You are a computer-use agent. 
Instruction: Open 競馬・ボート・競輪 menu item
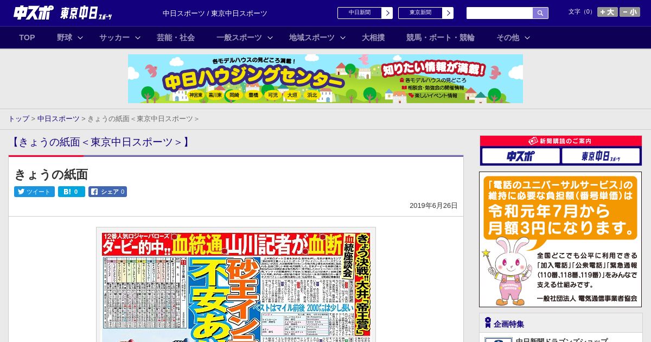[x=441, y=37]
